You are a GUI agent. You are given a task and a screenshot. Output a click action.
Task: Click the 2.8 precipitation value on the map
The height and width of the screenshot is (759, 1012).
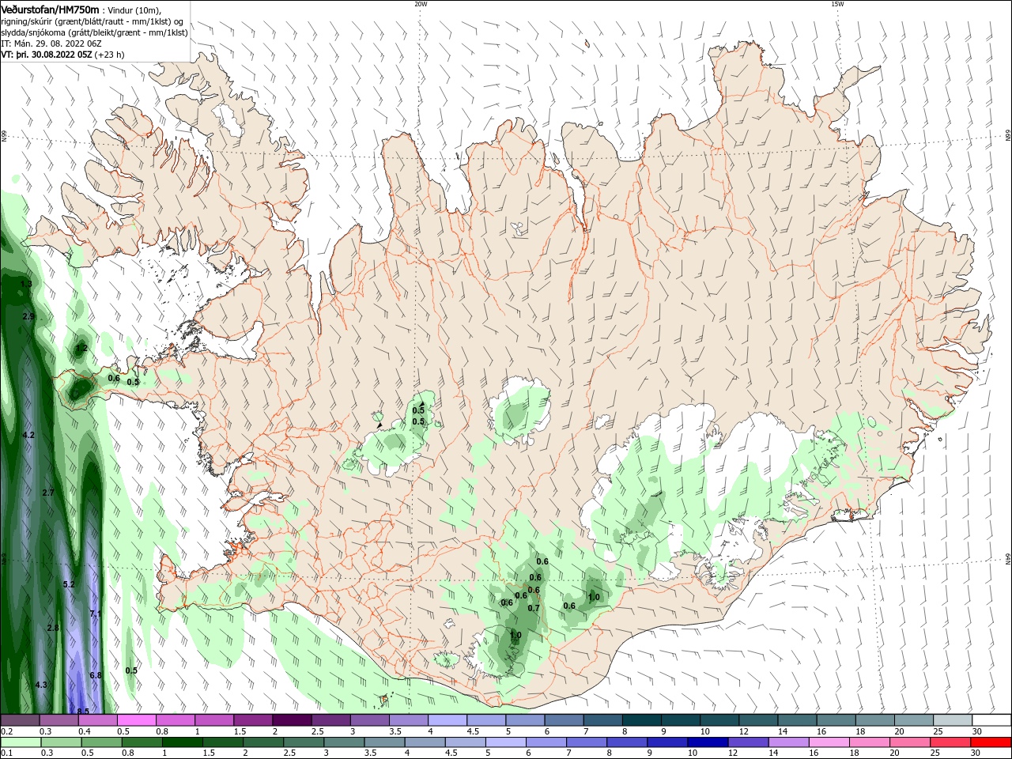(53, 628)
